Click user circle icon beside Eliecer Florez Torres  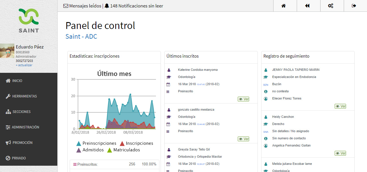[x=266, y=99]
